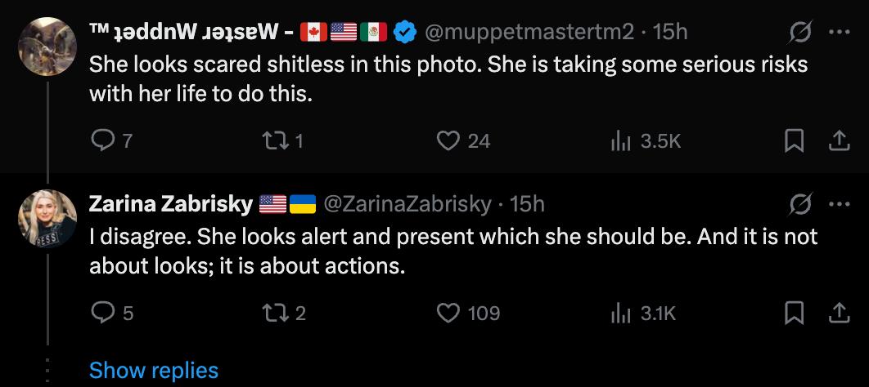Like the tweet with 24 likes

click(448, 141)
